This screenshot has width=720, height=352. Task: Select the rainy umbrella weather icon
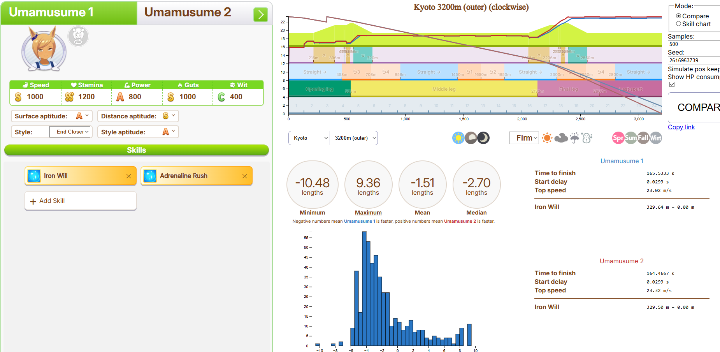pos(574,138)
